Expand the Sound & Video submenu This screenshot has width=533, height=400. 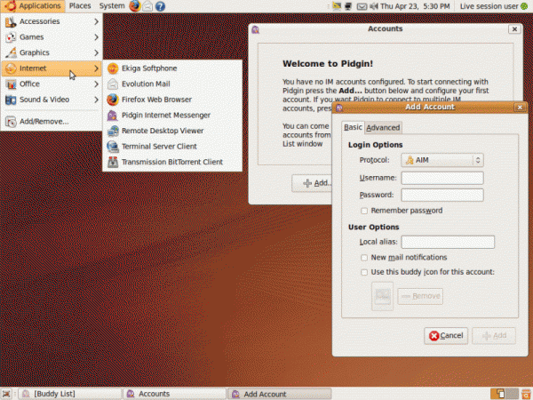pyautogui.click(x=52, y=100)
